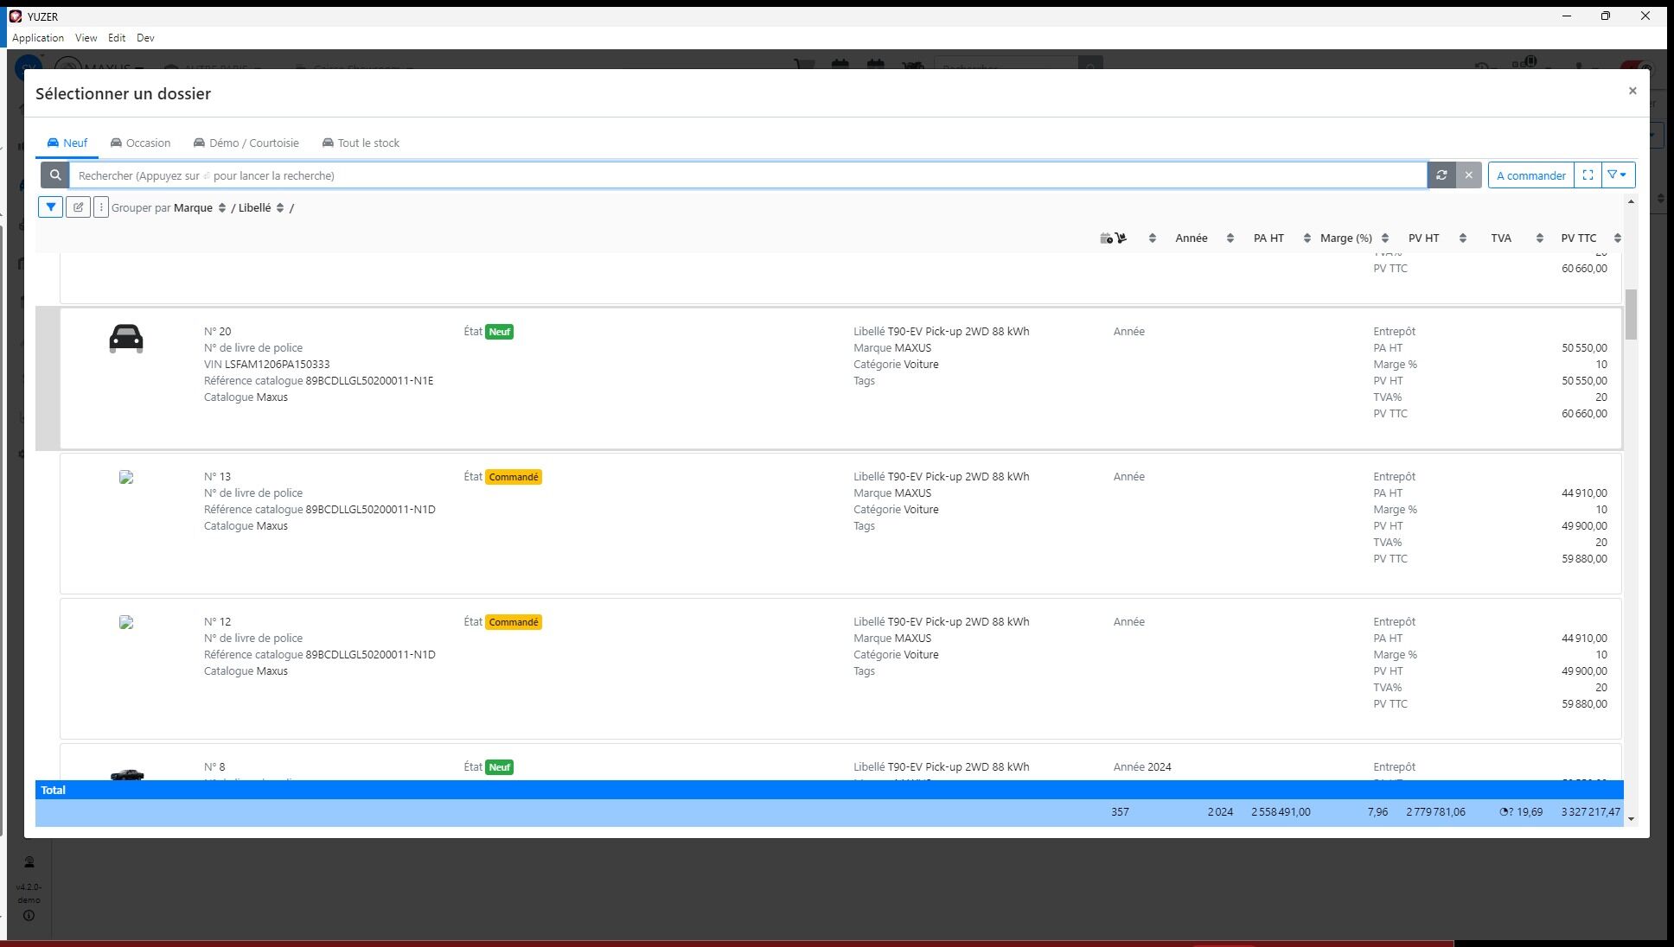
Task: Click the info icon in the sidebar
Action: (29, 916)
